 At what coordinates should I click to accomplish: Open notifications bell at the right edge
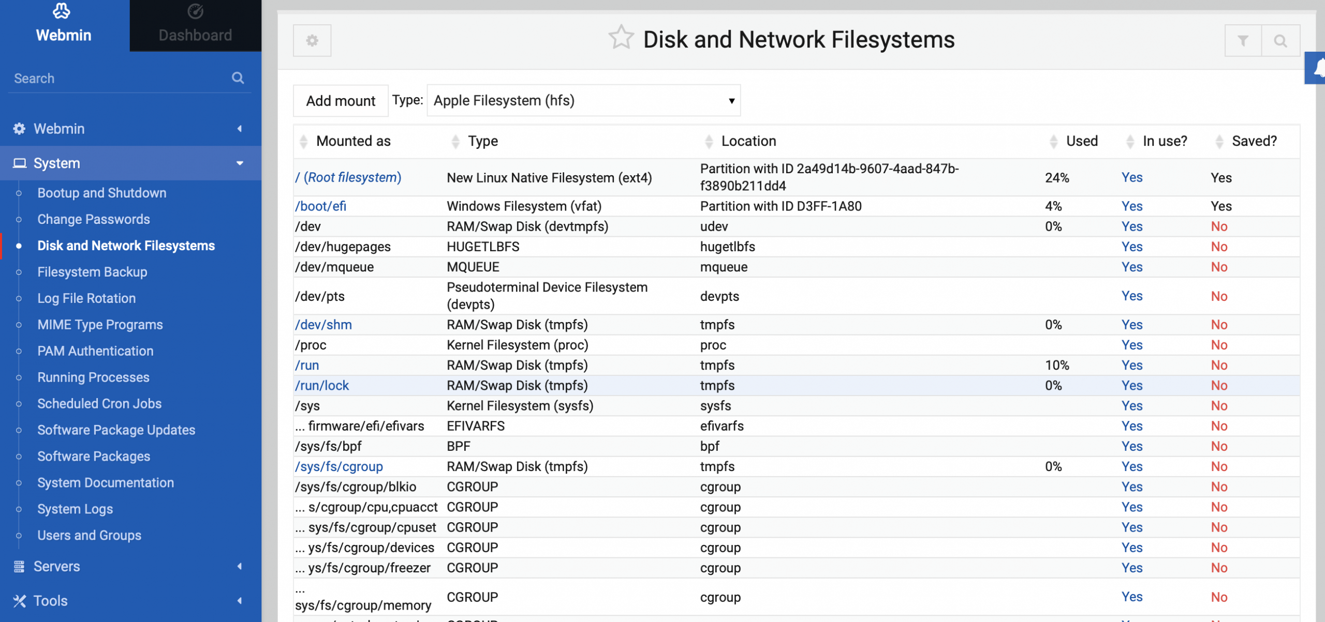(1316, 67)
